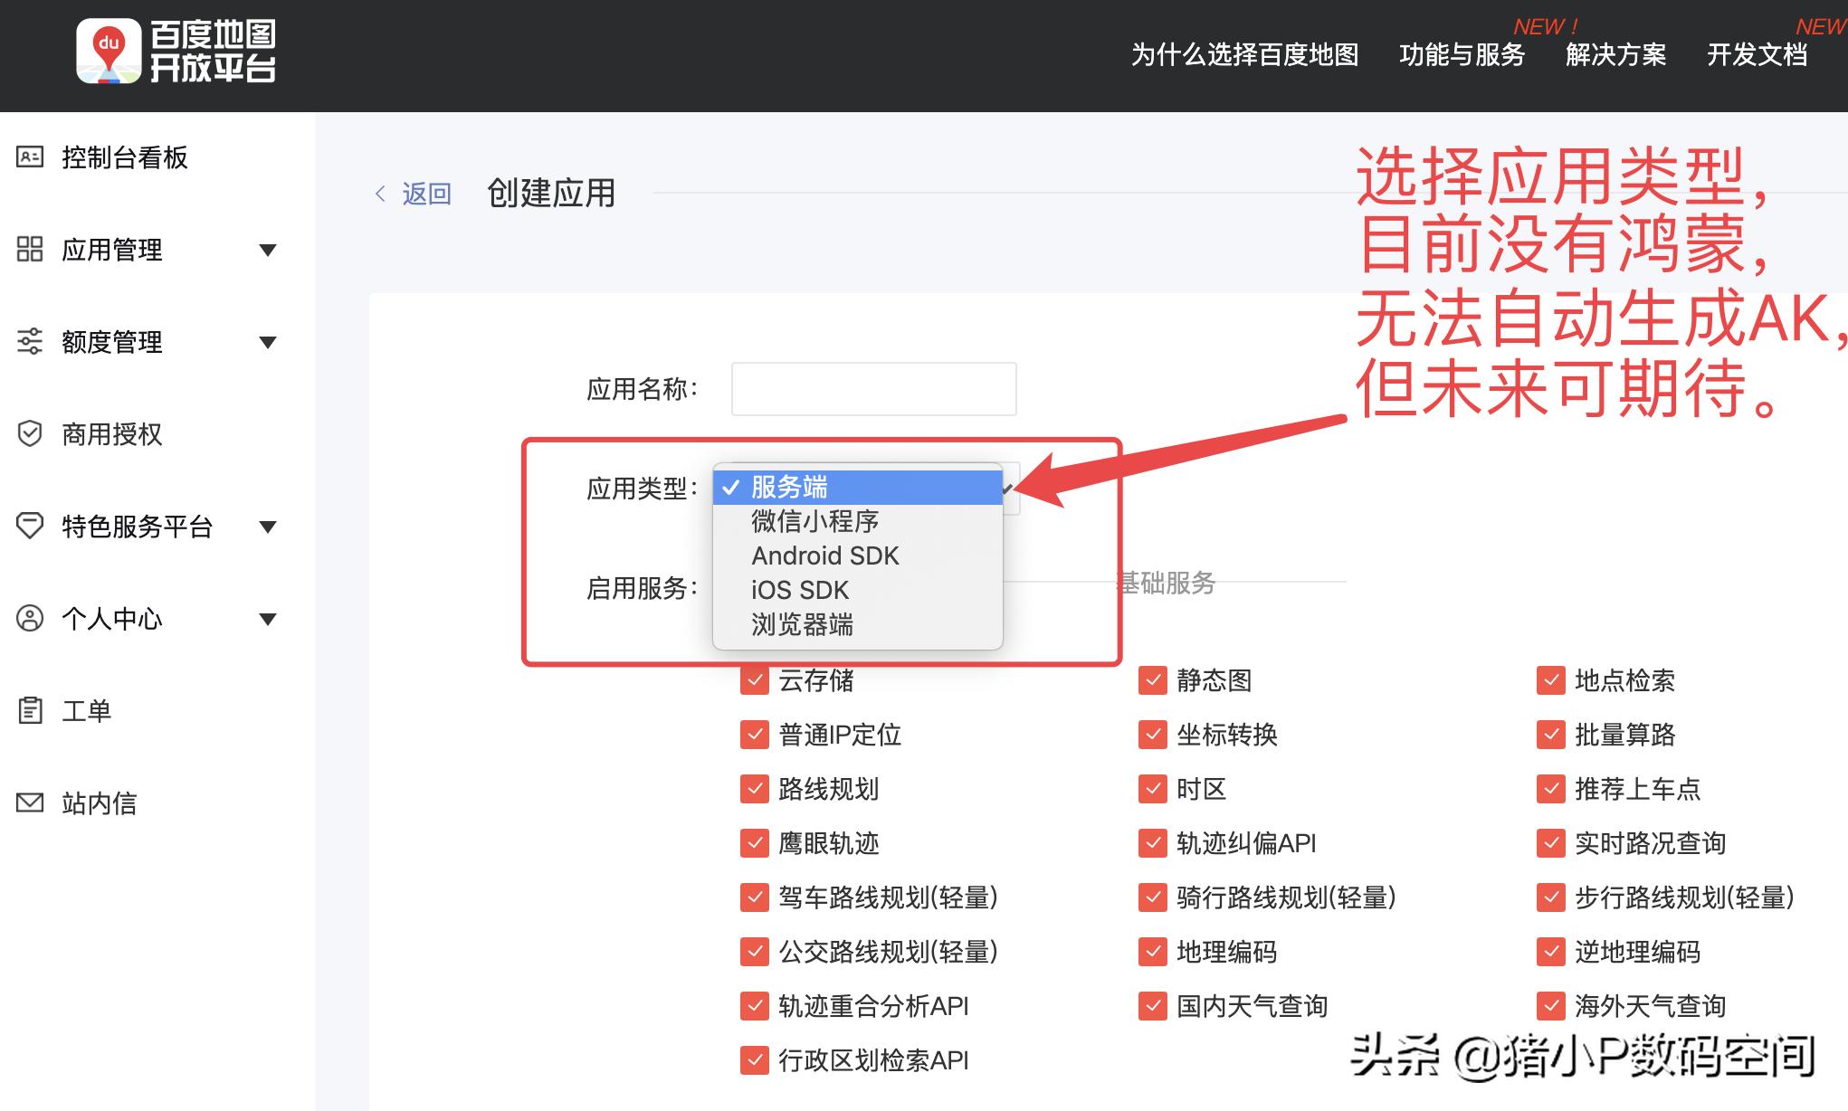1848x1111 pixels.
Task: Open 站内信 messages from sidebar
Action: point(30,802)
